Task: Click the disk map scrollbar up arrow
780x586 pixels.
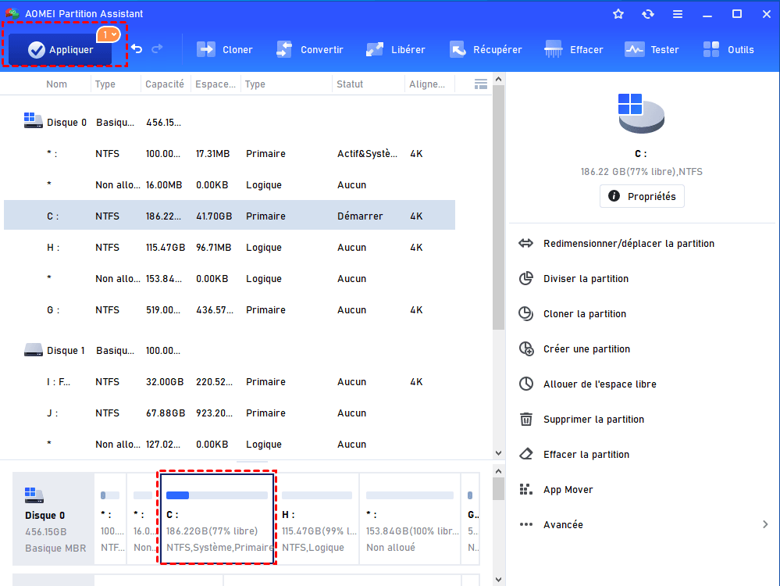Action: click(x=498, y=471)
